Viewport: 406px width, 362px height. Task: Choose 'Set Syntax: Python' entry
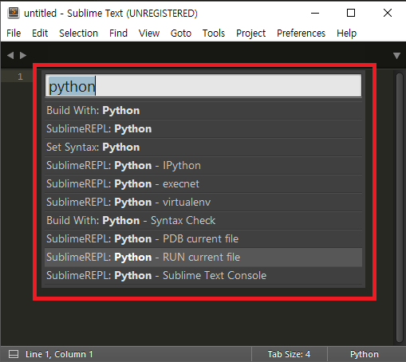(203, 148)
